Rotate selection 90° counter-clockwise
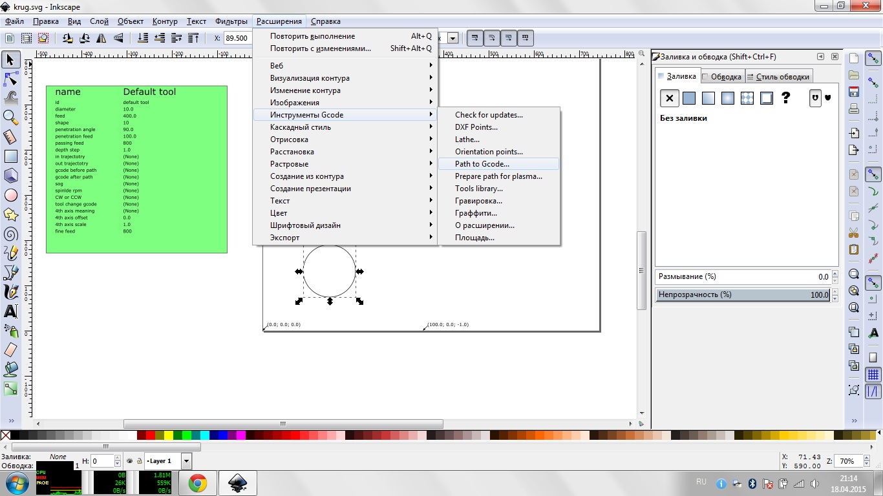Viewport: 883px width, 496px height. pos(68,38)
